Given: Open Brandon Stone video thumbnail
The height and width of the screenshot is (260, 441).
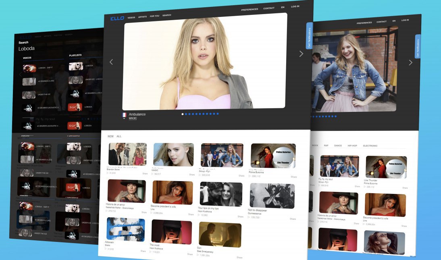Looking at the screenshot, I should (128, 154).
